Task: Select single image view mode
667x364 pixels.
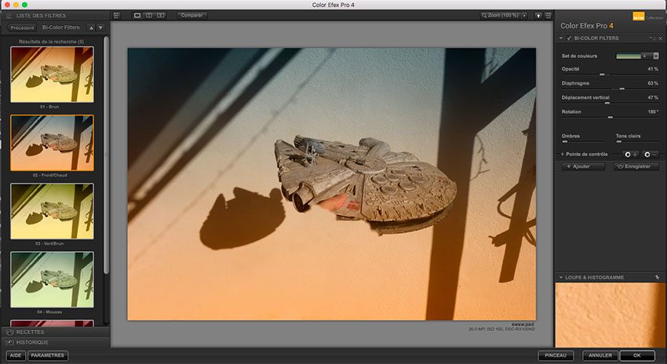Action: point(137,16)
